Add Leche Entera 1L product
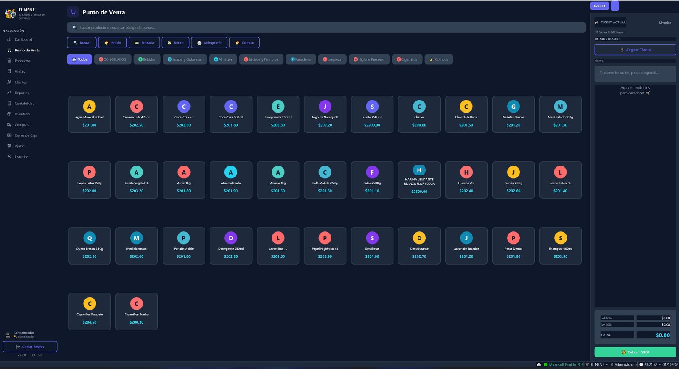Screen dimensions: 679x369 pos(561,180)
